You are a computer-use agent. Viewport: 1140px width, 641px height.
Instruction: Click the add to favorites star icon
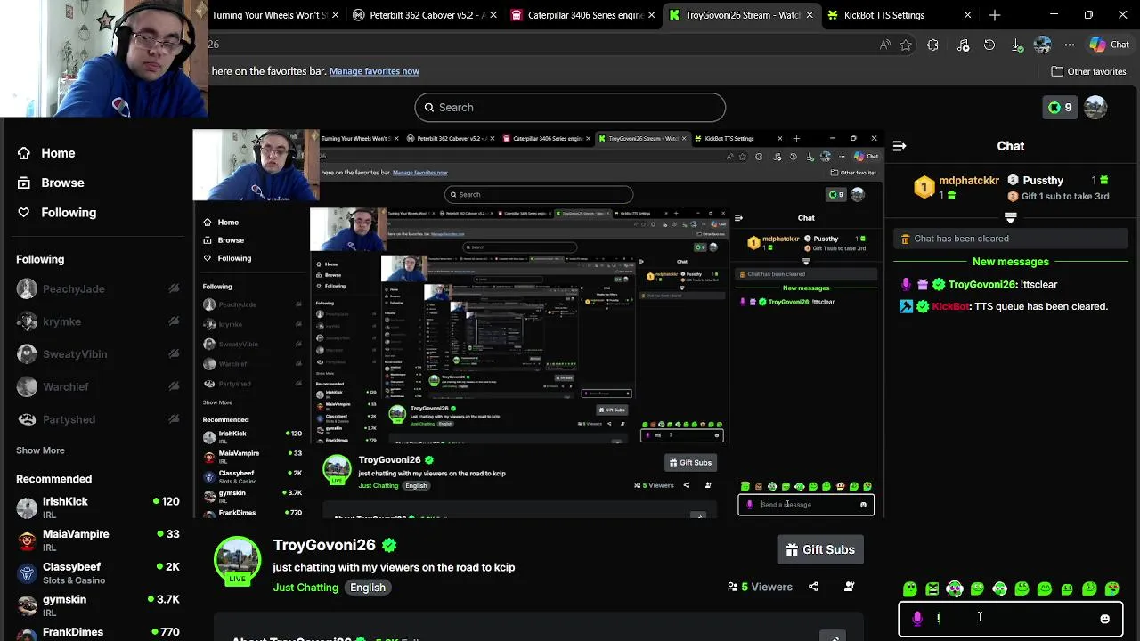(x=906, y=45)
